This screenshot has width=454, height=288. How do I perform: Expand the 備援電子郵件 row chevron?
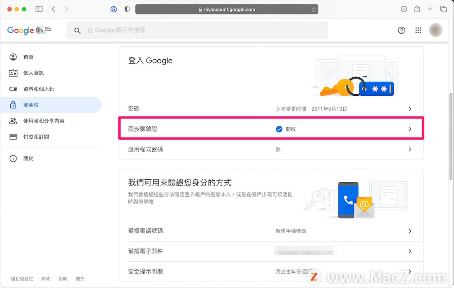pos(410,251)
